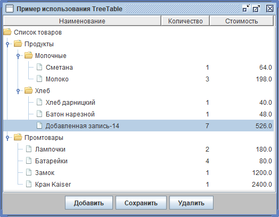Image resolution: width=279 pixels, height=217 pixels.
Task: Click the window system menu icon in title bar
Action: point(10,9)
